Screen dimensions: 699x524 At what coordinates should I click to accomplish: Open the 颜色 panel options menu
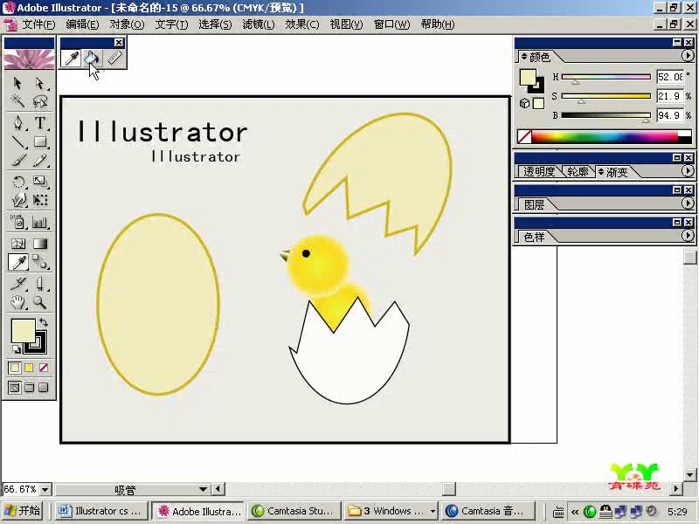pyautogui.click(x=688, y=56)
